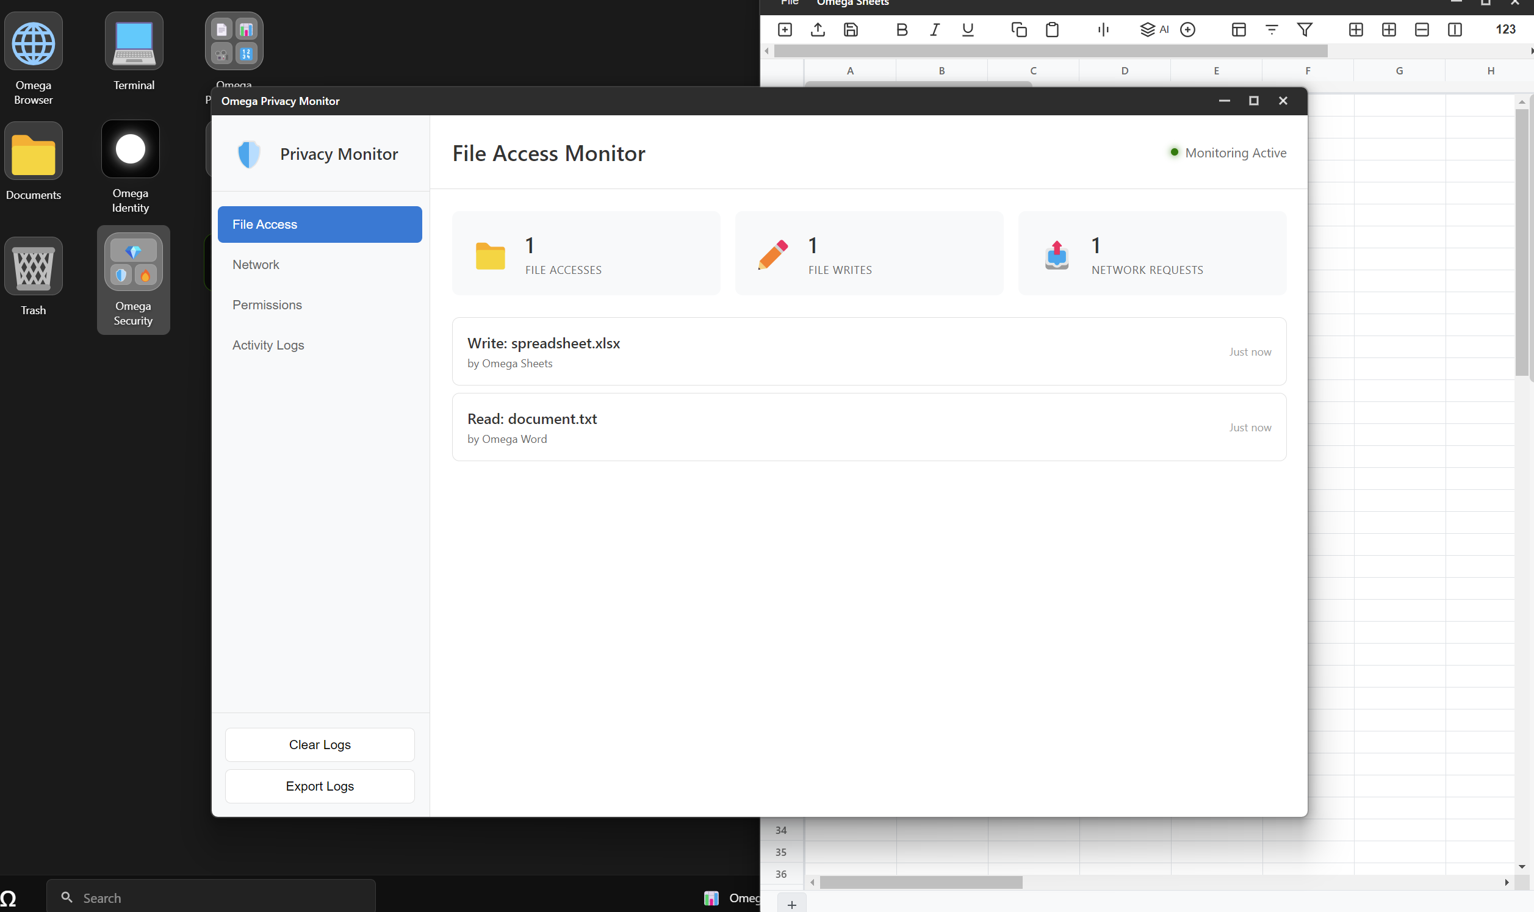Paste clipboard contents in Omega Sheets

point(1051,29)
